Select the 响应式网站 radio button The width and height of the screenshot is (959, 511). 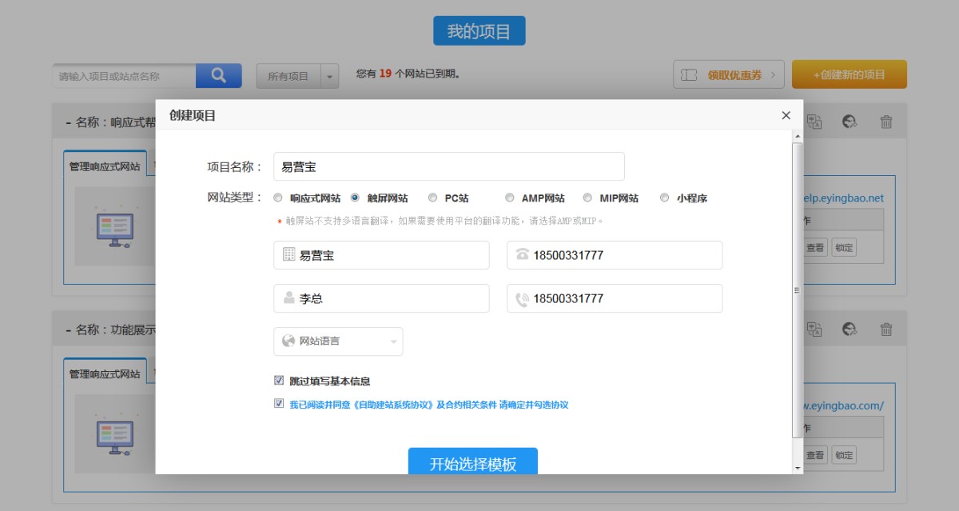click(278, 198)
